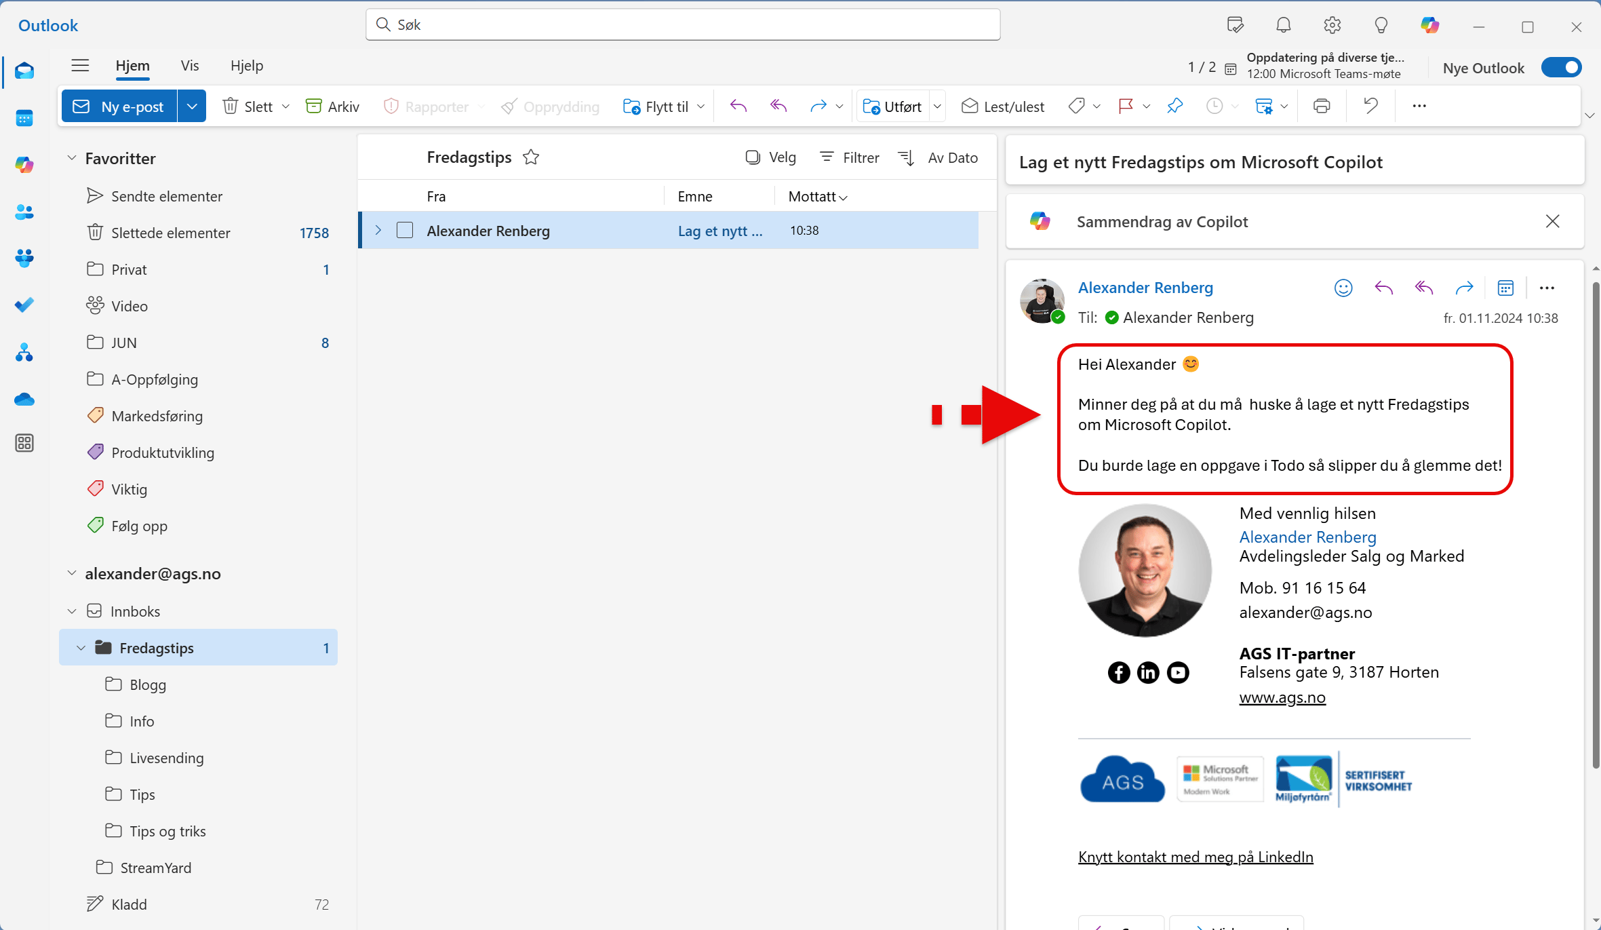The height and width of the screenshot is (930, 1601).
Task: Open Slett dropdown arrow
Action: (x=285, y=106)
